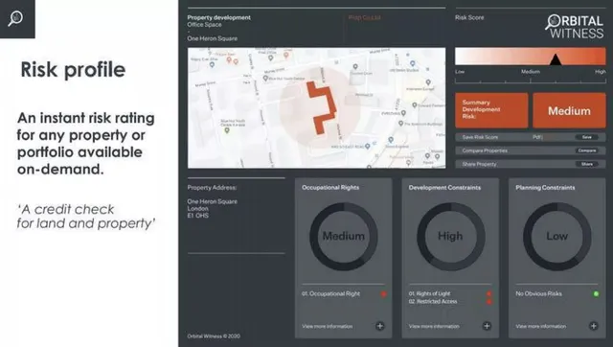
Task: Click the Compare properties button
Action: pos(587,150)
